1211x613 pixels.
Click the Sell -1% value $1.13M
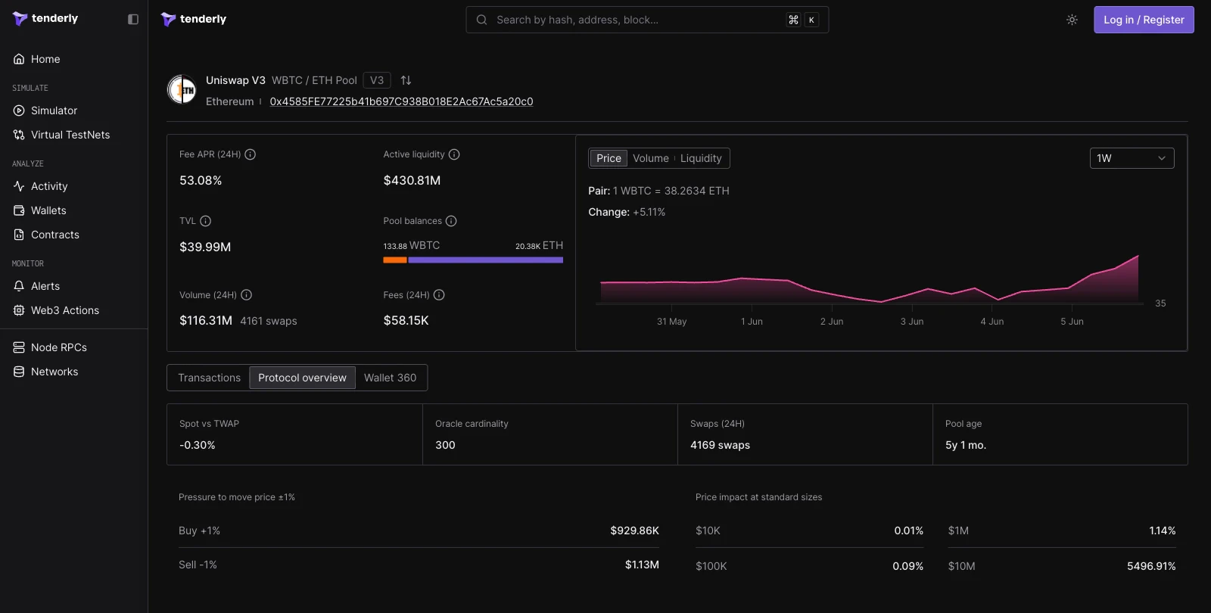pos(642,565)
